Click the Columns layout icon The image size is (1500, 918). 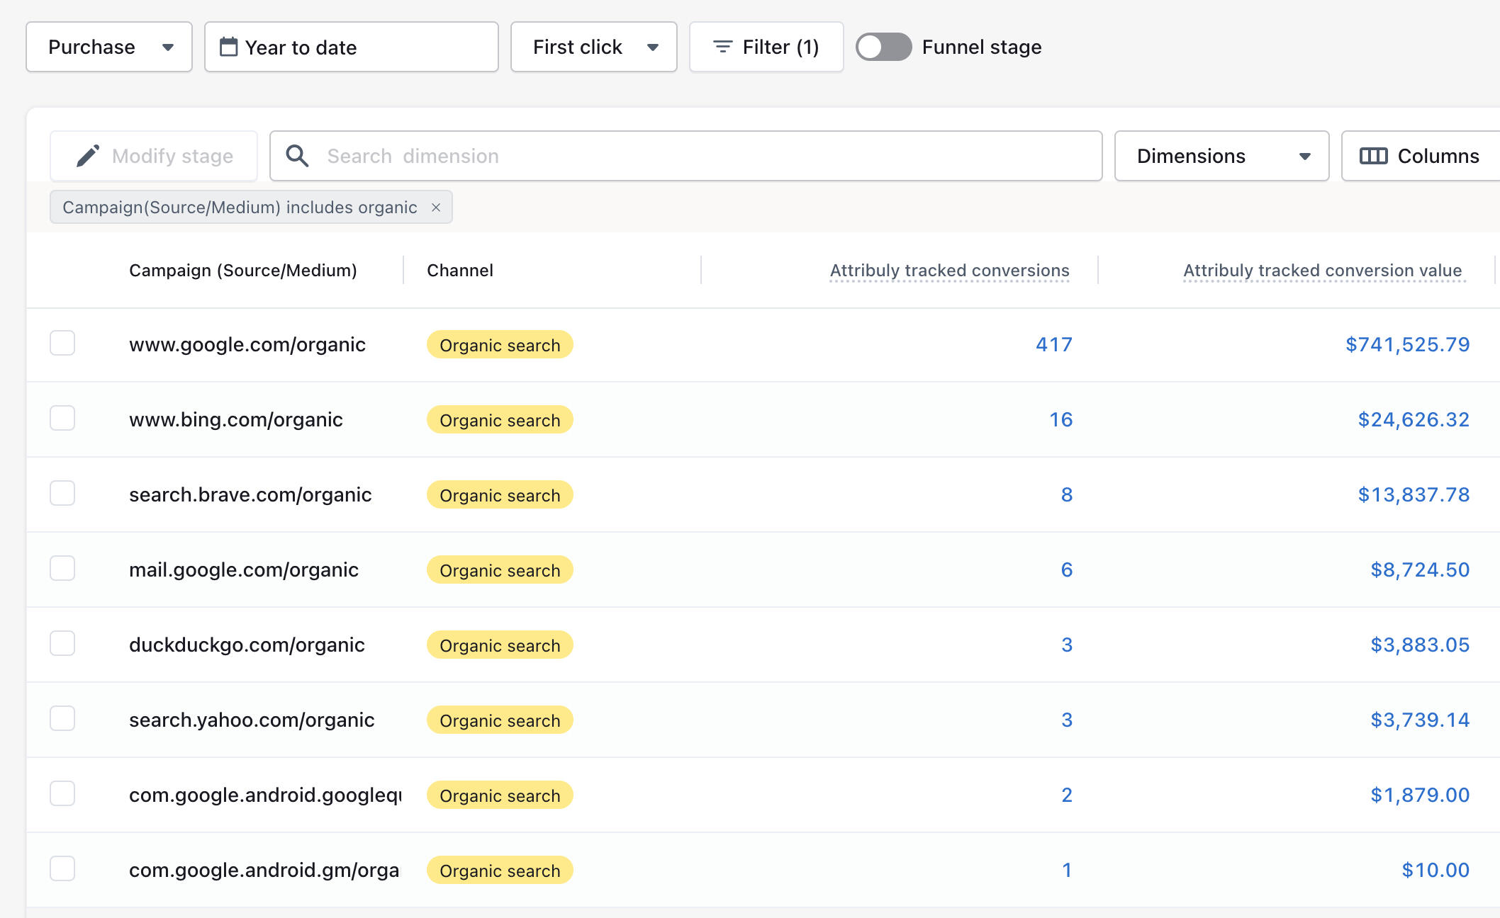click(x=1373, y=156)
